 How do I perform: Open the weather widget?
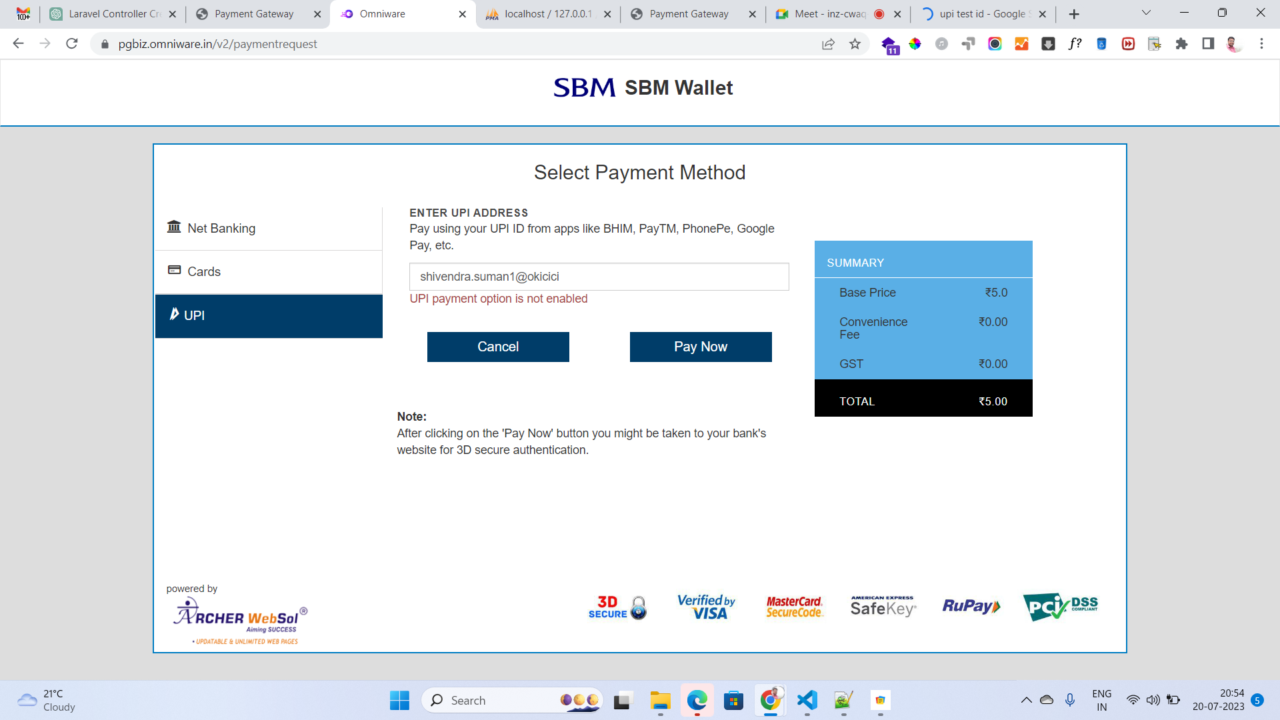click(x=47, y=701)
